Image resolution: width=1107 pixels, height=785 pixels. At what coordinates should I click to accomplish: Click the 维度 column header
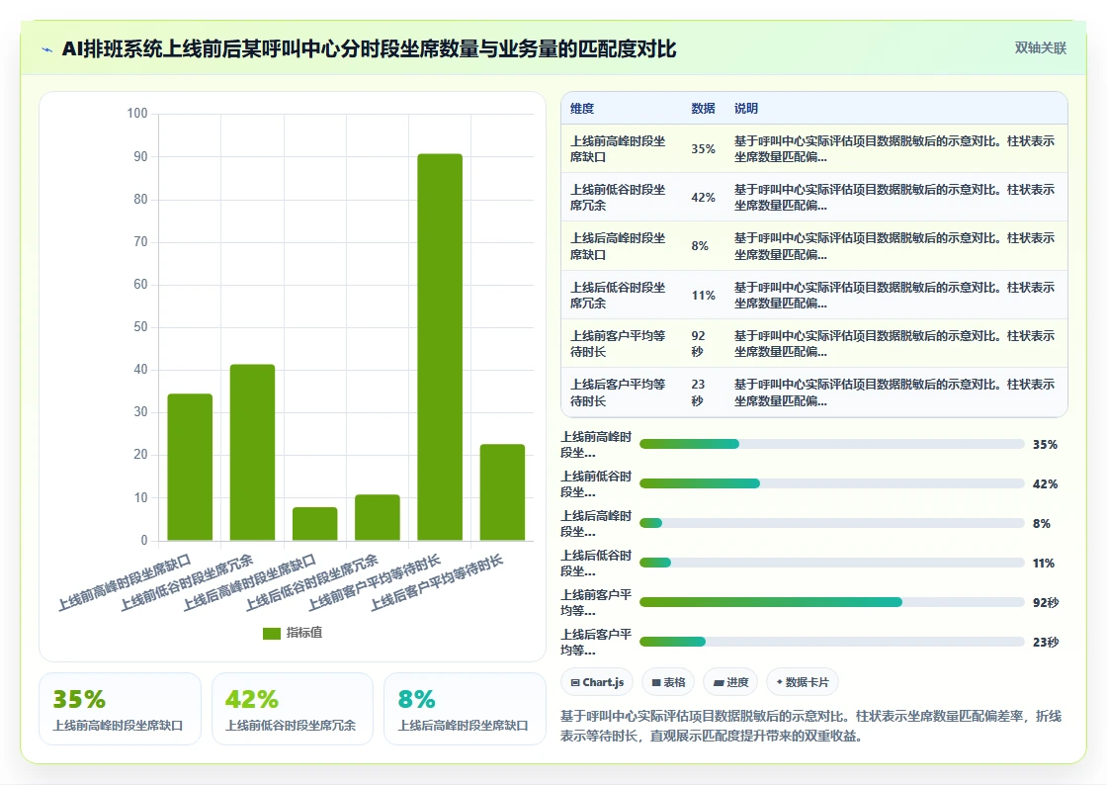coord(582,108)
